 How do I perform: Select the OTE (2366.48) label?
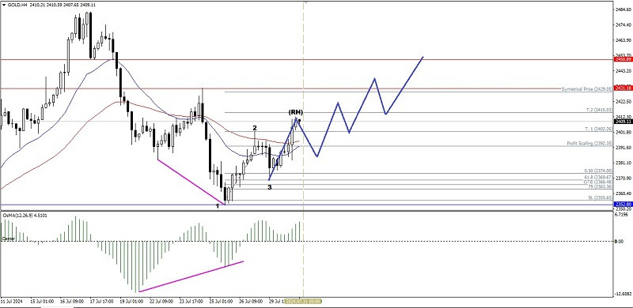(599, 182)
